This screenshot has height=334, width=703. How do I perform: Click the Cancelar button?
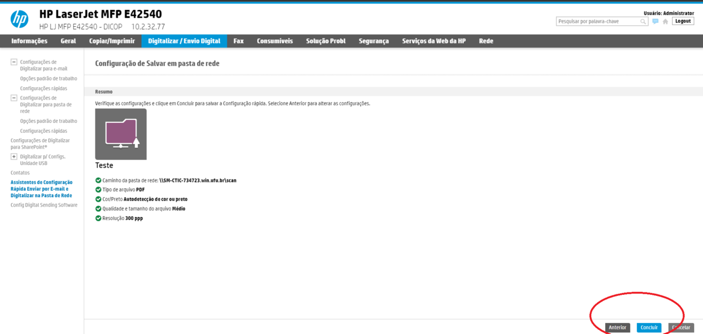[681, 328]
